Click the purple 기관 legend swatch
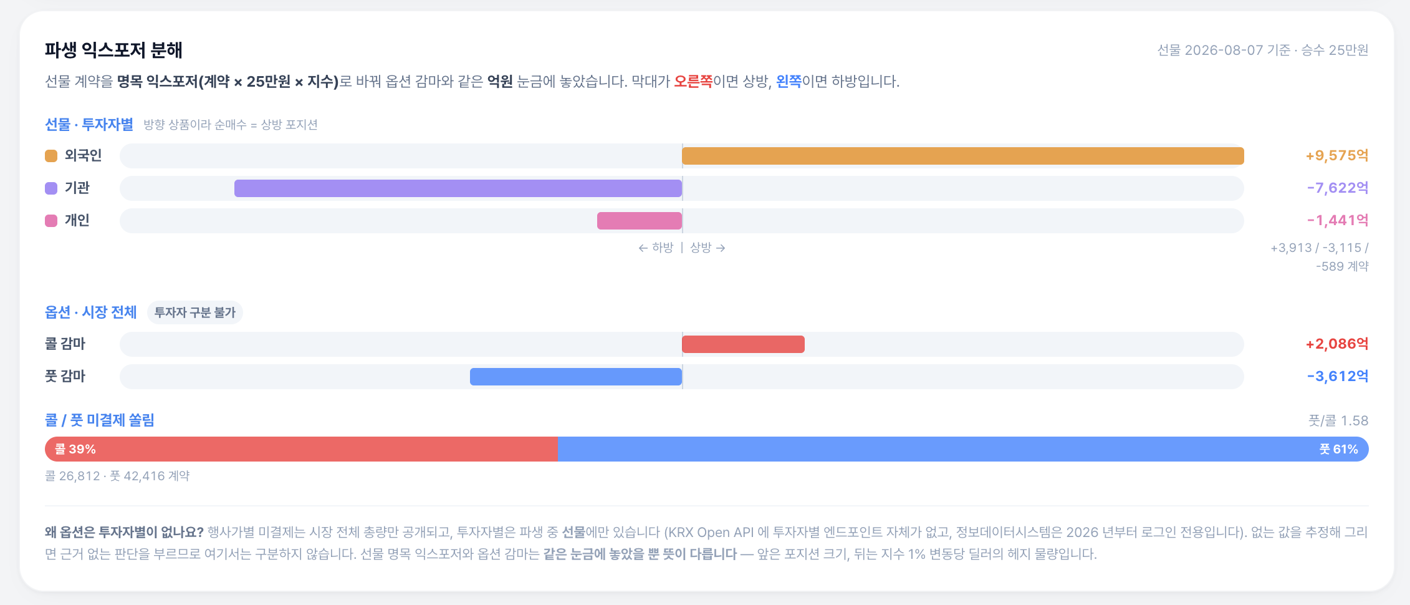The image size is (1410, 605). coord(51,188)
